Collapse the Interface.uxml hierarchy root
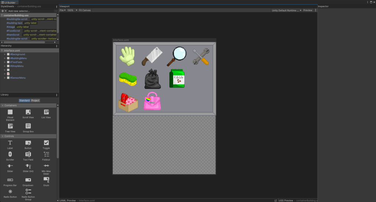This screenshot has width=376, height=202. 2,51
